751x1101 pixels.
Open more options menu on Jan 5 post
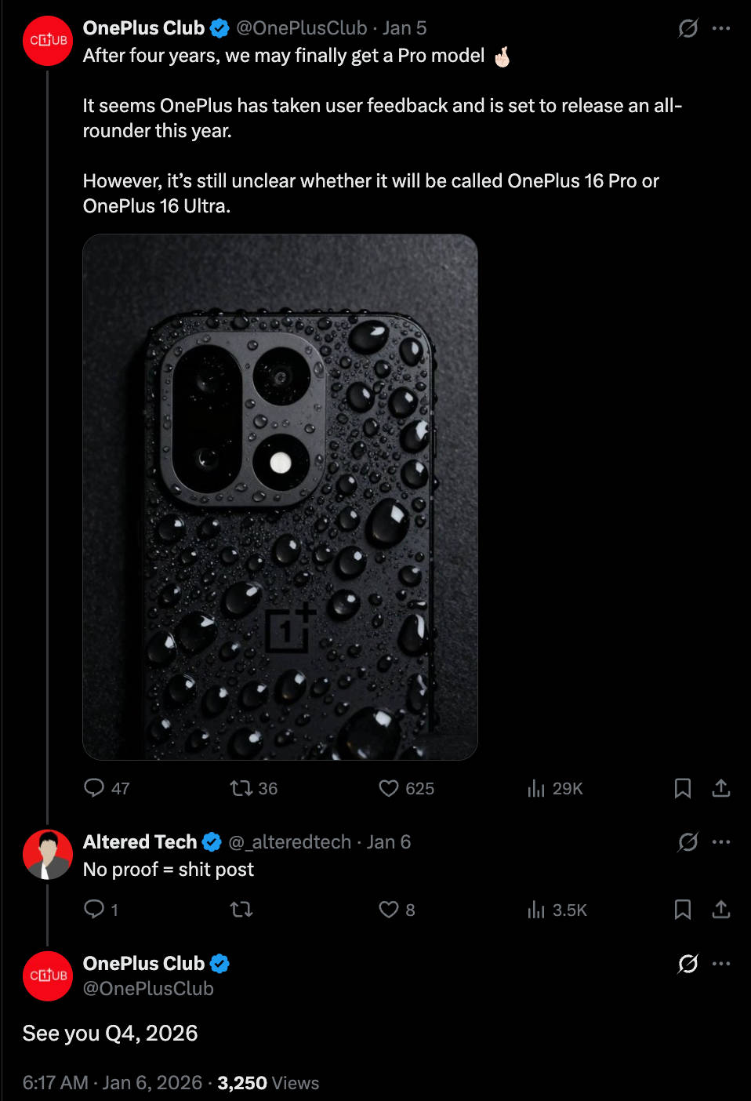pos(721,29)
